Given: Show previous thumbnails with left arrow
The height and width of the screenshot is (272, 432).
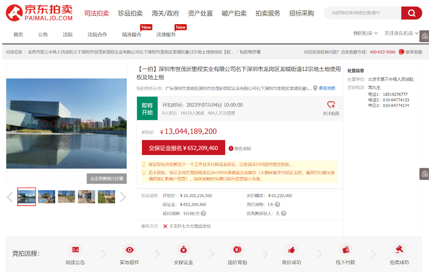Looking at the screenshot, I should pos(10,197).
